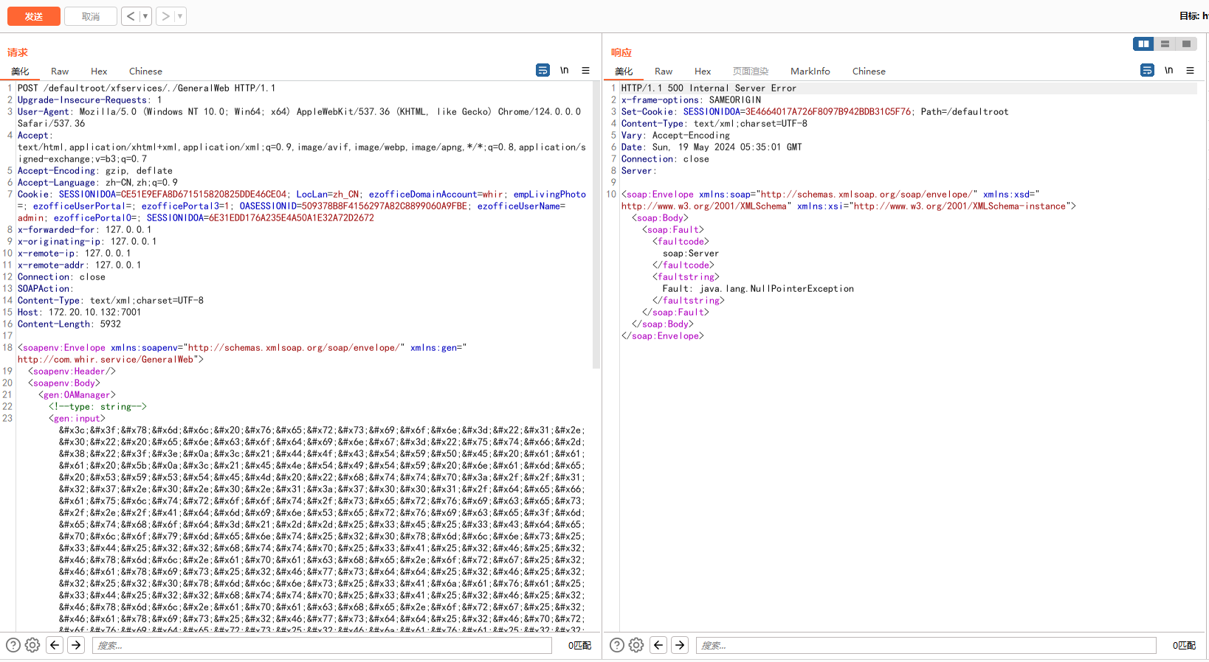This screenshot has height=662, width=1209.
Task: Toggle word wrap icon in response panel
Action: click(1147, 71)
